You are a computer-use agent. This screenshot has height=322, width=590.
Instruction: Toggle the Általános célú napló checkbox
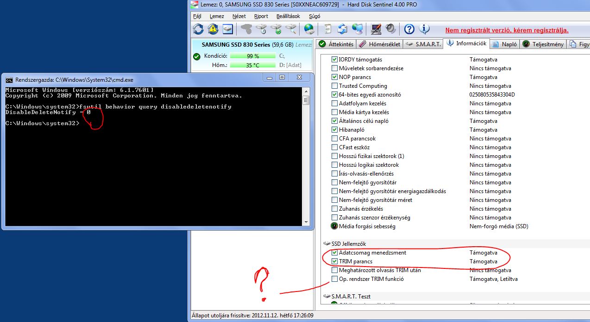(335, 121)
